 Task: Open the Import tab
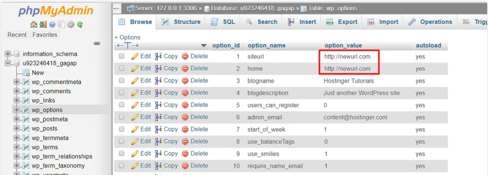point(383,22)
